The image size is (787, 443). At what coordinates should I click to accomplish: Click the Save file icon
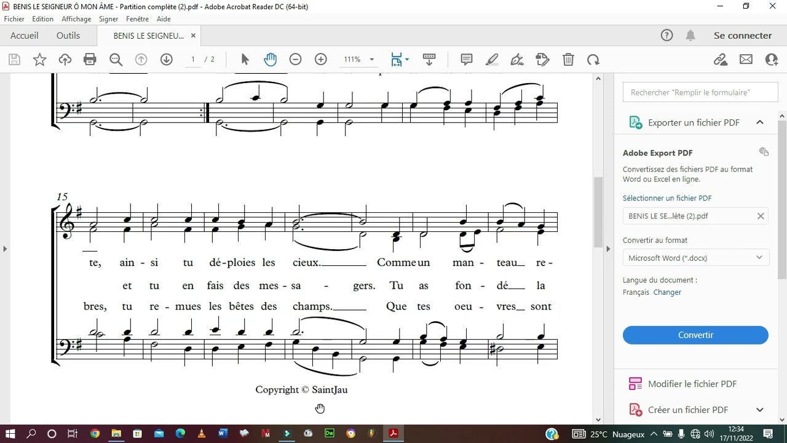[14, 60]
